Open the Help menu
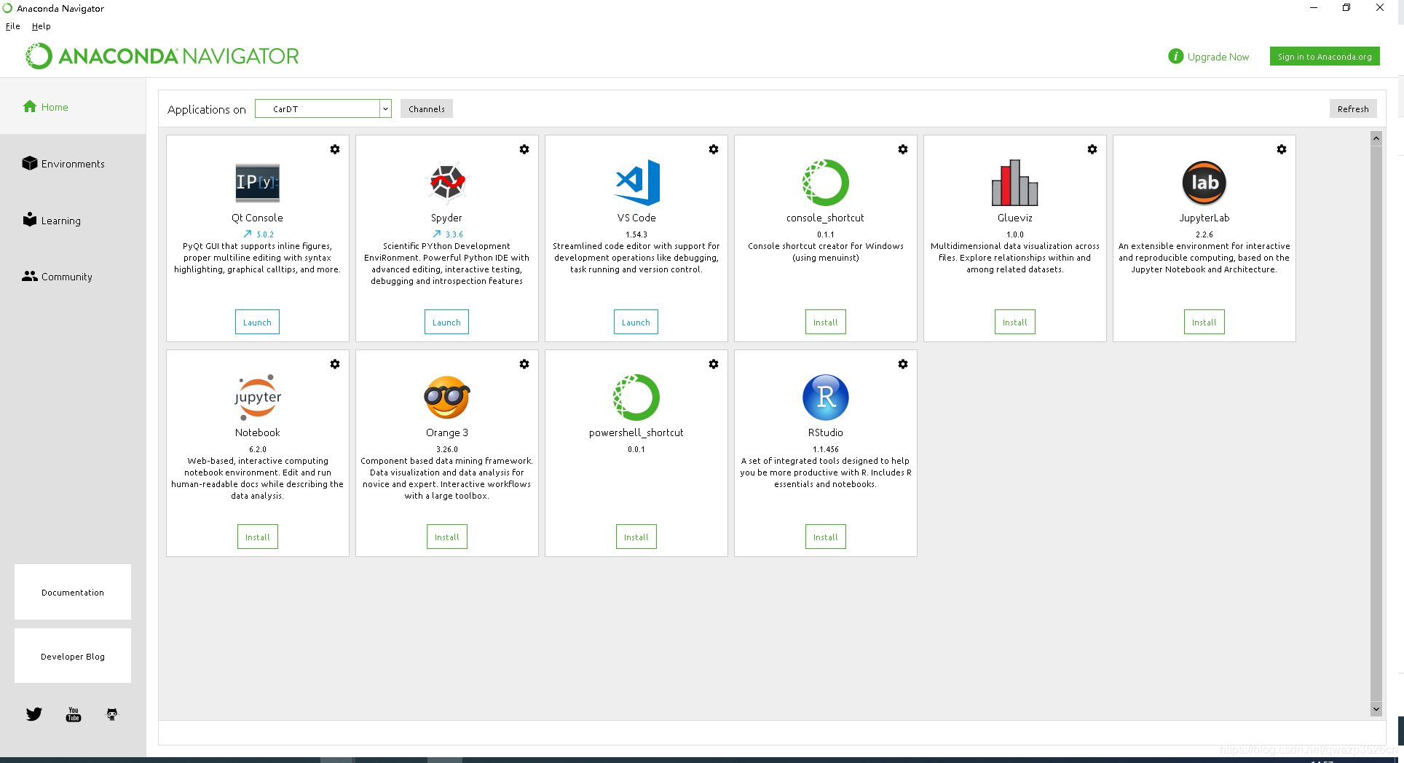The height and width of the screenshot is (763, 1404). (x=42, y=26)
